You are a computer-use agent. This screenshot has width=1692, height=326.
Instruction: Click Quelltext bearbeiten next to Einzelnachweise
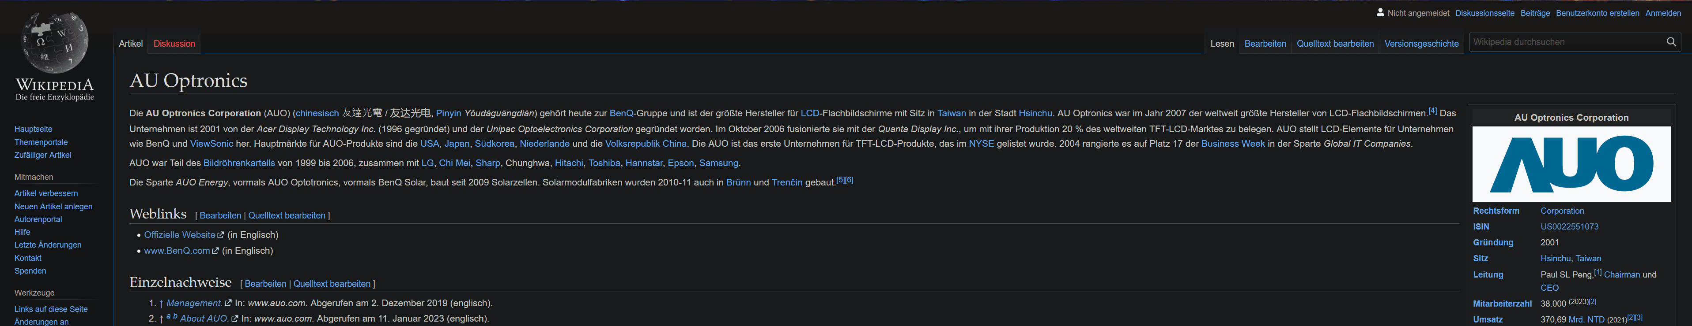(x=332, y=284)
